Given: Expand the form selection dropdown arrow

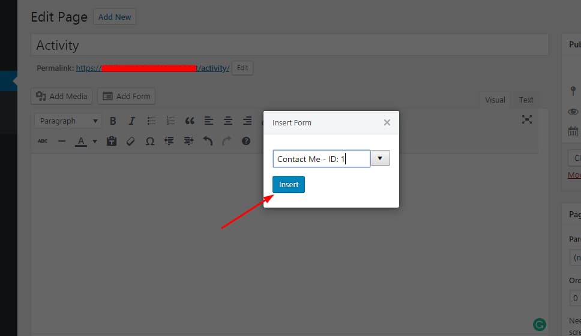Looking at the screenshot, I should coord(381,158).
